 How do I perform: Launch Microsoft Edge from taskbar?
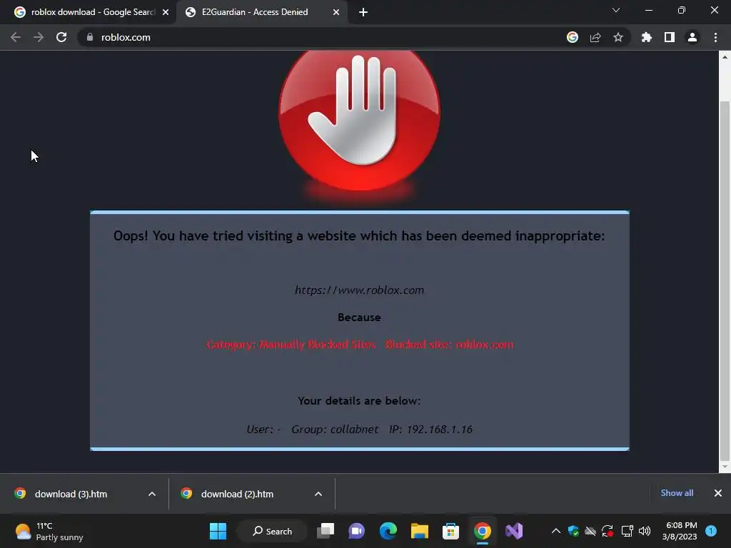388,531
